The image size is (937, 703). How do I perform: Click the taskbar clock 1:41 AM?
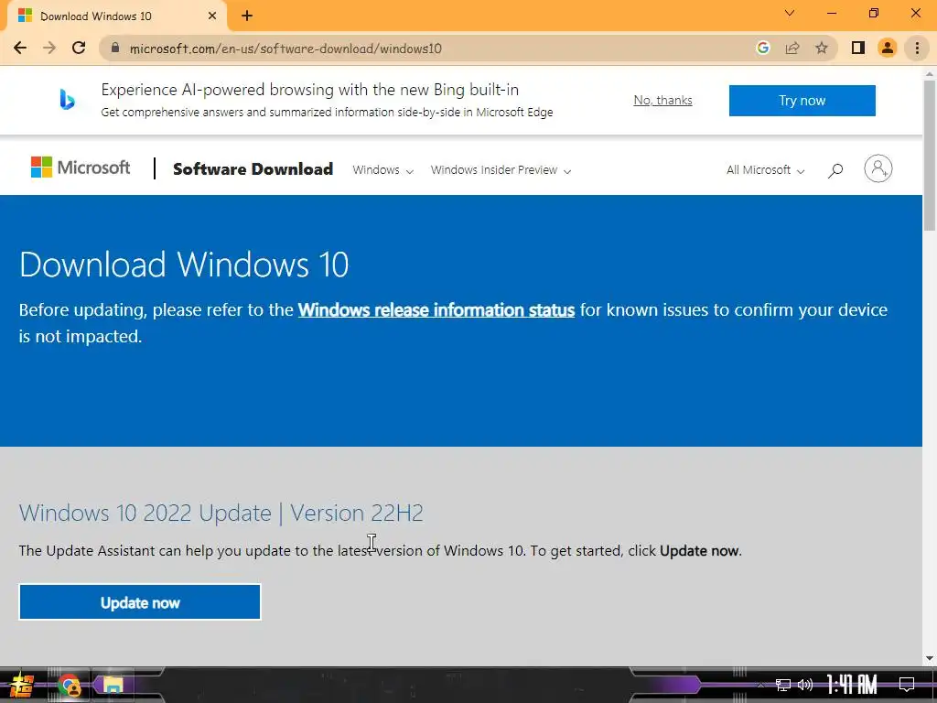point(852,685)
